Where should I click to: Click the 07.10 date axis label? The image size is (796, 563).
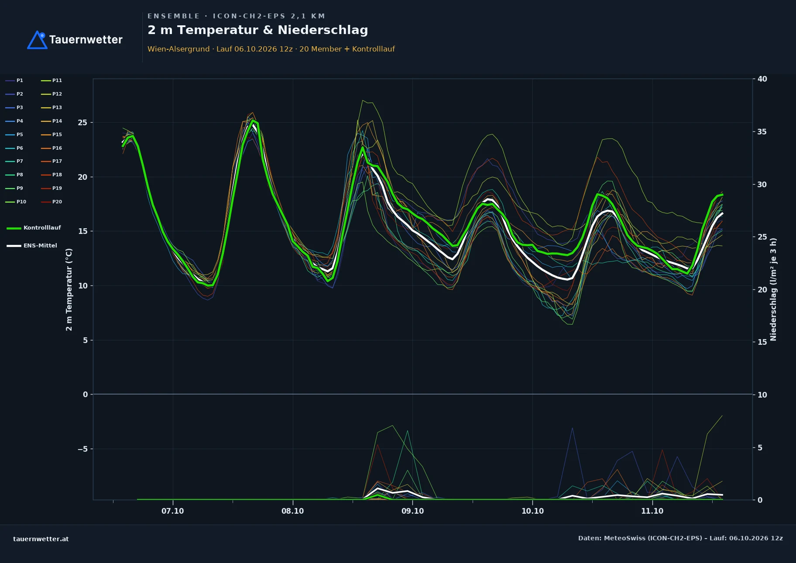(173, 511)
